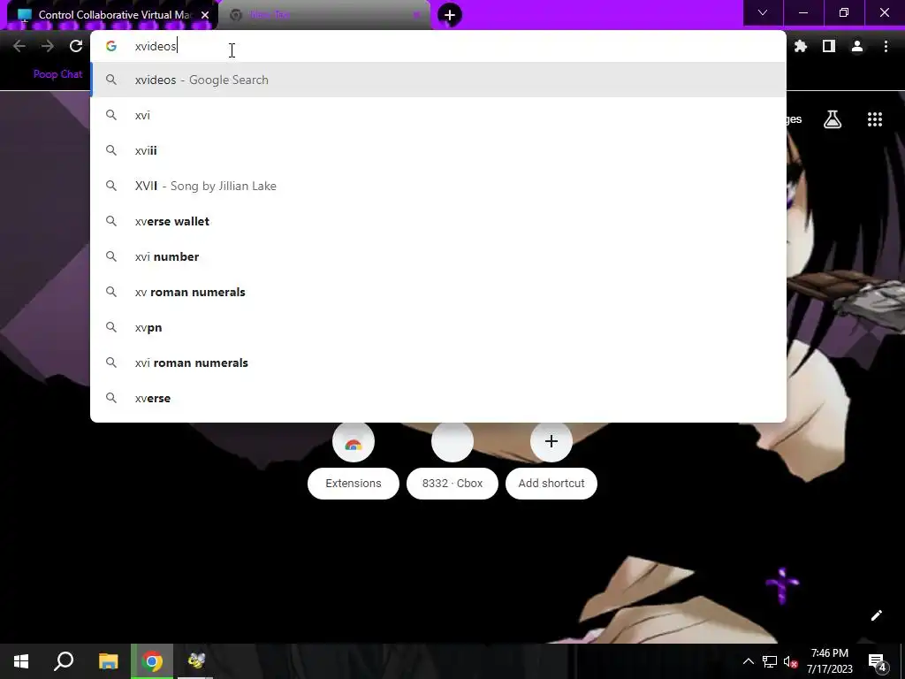
Task: Open the Extensions puzzle icon
Action: [800, 46]
